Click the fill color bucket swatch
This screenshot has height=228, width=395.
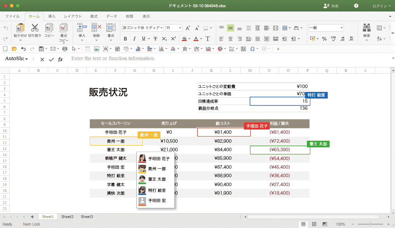tap(184, 39)
